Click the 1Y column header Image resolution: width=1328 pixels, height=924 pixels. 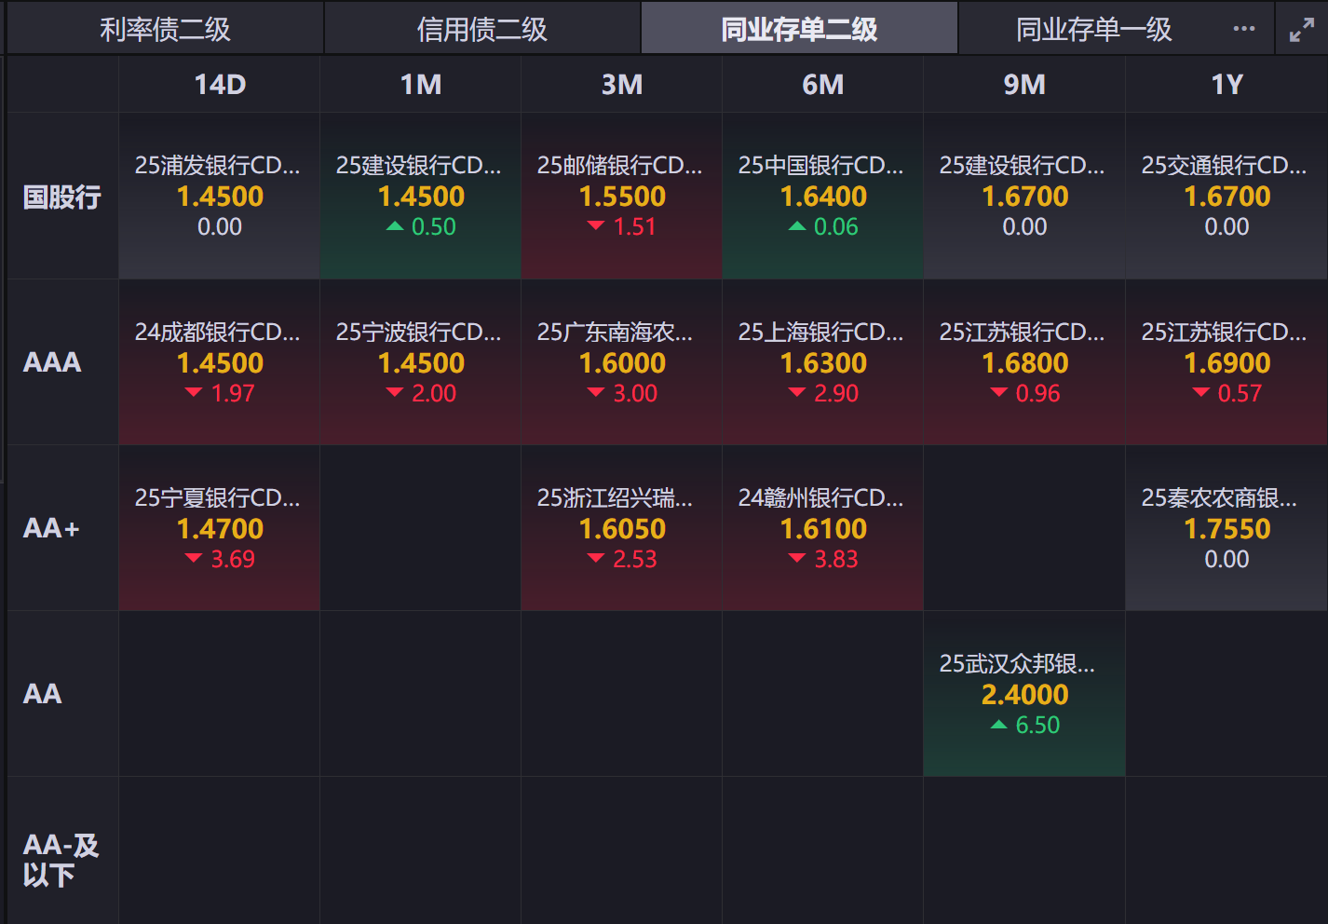pos(1226,85)
